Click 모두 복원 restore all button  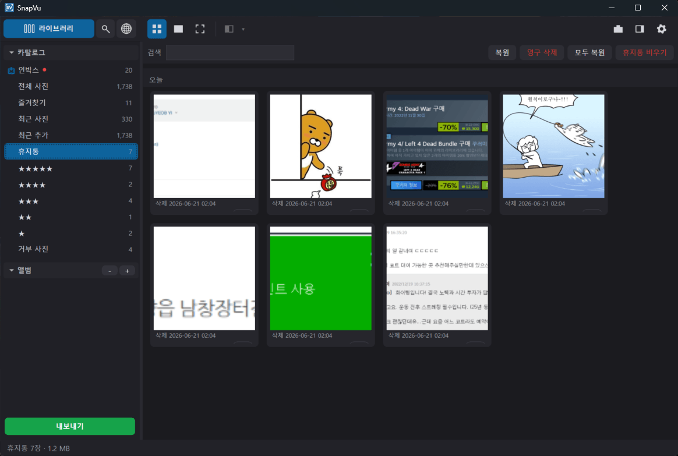[x=589, y=52]
